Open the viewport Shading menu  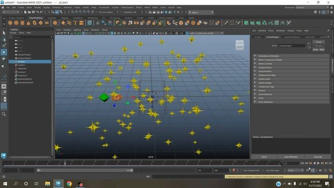[x=67, y=30]
